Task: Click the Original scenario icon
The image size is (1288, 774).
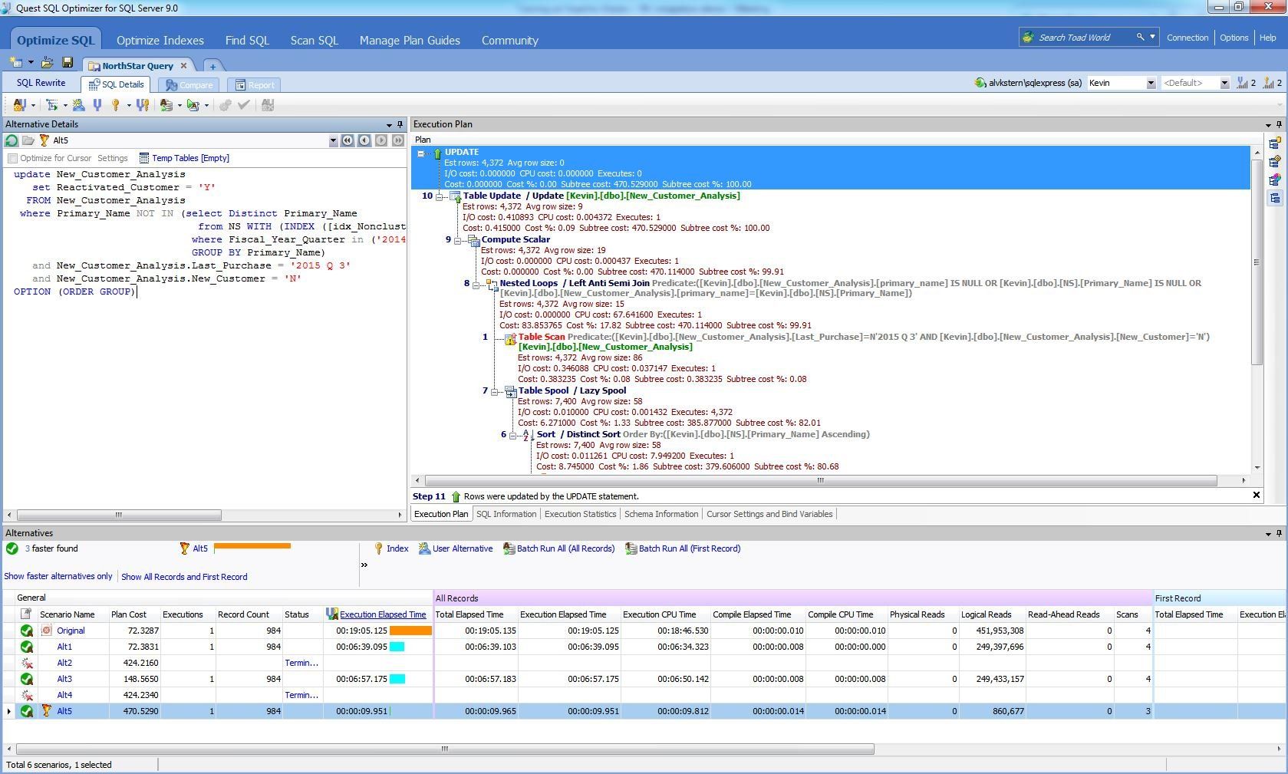Action: tap(47, 631)
